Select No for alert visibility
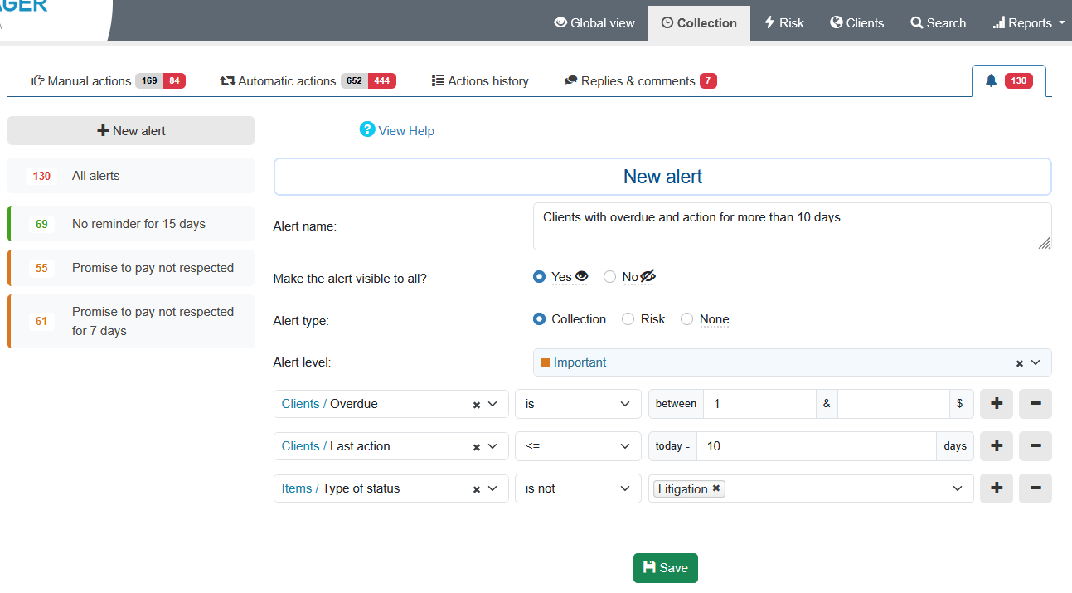The height and width of the screenshot is (593, 1072). [610, 277]
